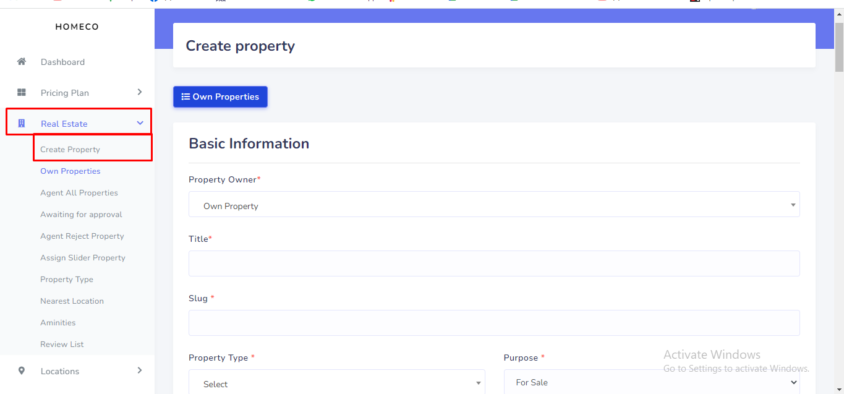The width and height of the screenshot is (844, 394).
Task: Click the Real Estate building icon
Action: [22, 124]
